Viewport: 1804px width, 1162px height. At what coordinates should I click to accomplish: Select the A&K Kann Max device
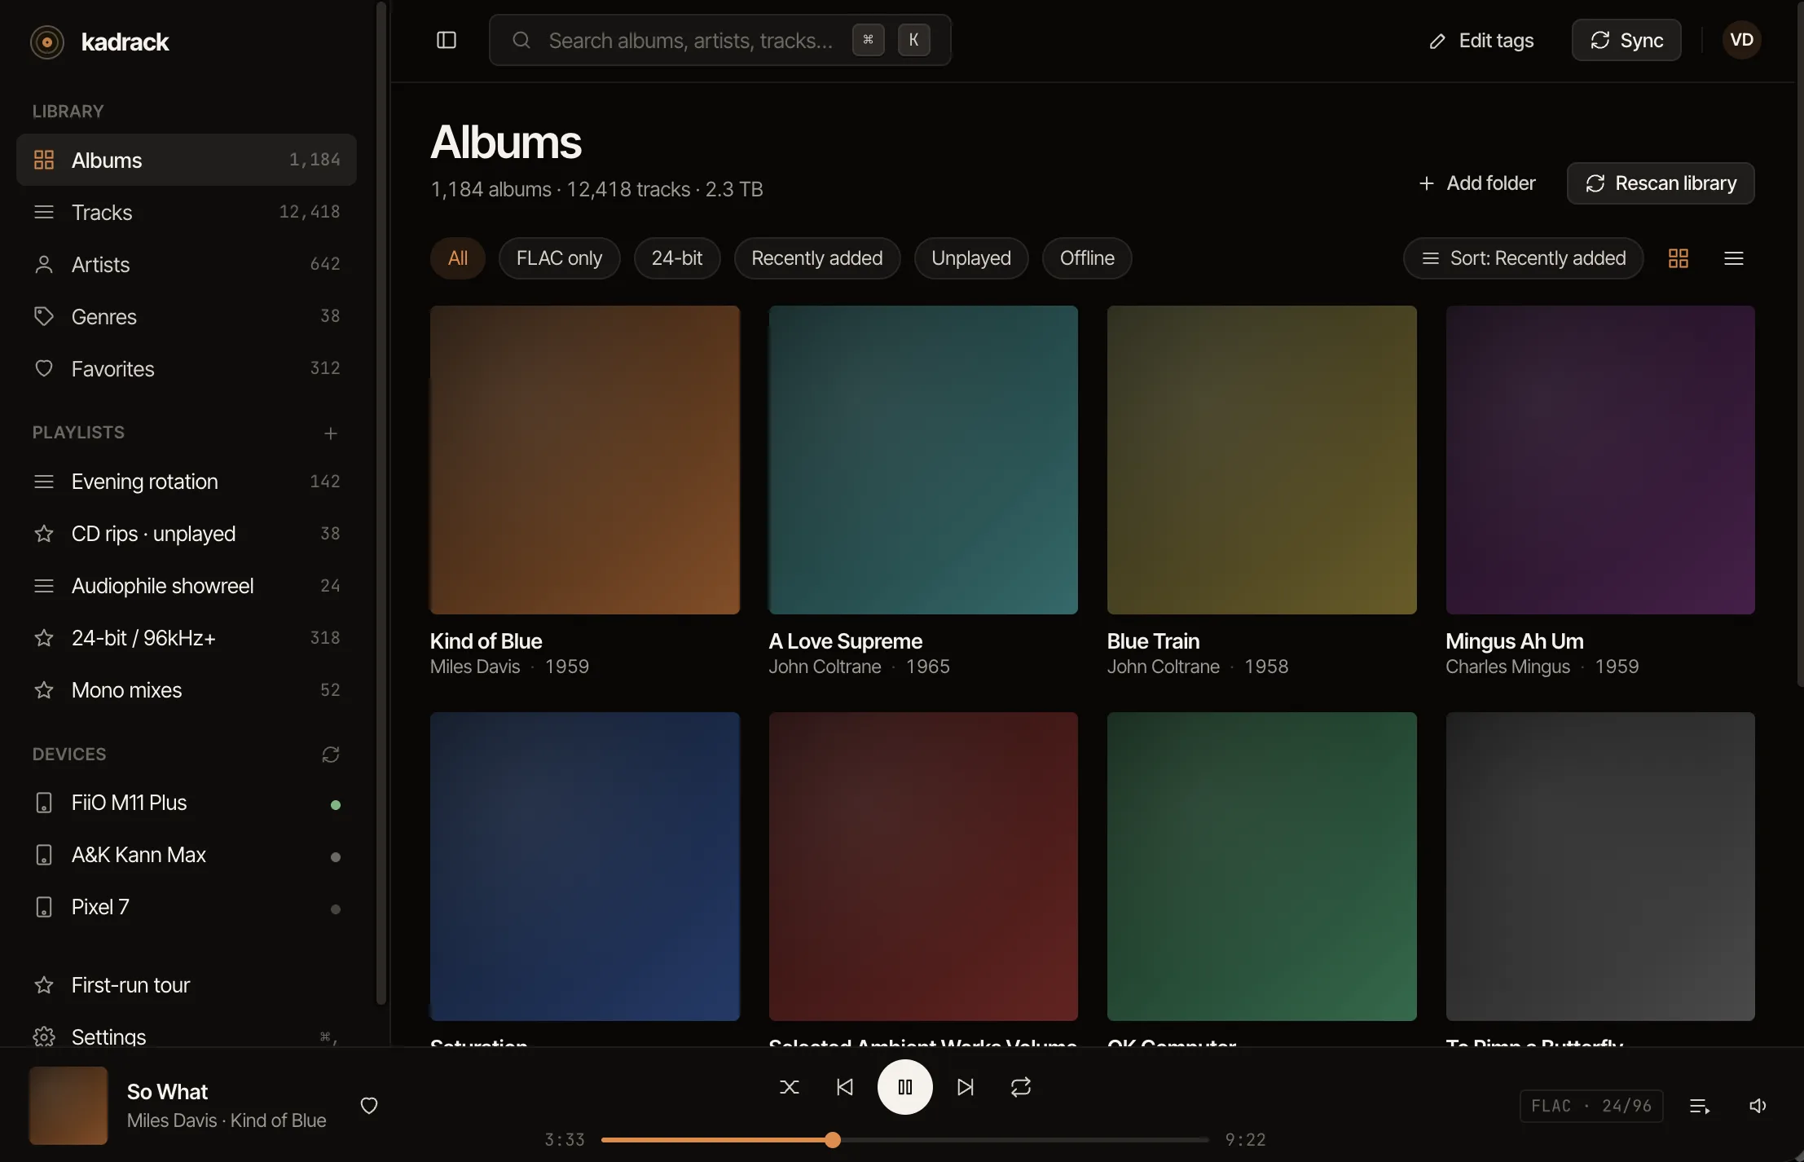coord(187,855)
